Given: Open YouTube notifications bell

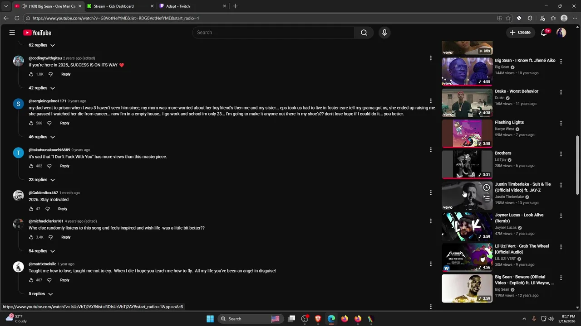Looking at the screenshot, I should pos(544,33).
